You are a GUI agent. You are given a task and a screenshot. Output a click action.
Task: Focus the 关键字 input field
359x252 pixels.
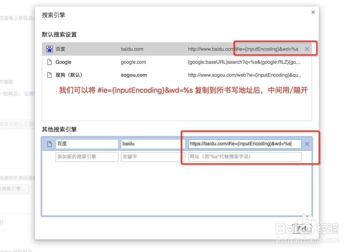(x=153, y=157)
